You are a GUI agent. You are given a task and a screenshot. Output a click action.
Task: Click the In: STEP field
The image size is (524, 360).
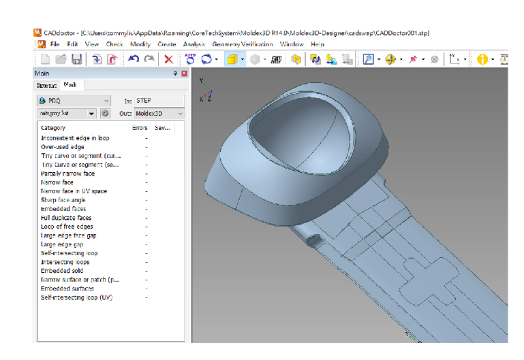[x=159, y=101]
